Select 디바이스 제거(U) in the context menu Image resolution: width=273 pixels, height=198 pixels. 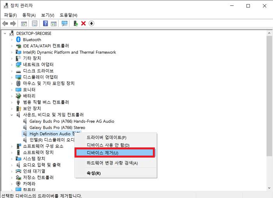(x=115, y=153)
